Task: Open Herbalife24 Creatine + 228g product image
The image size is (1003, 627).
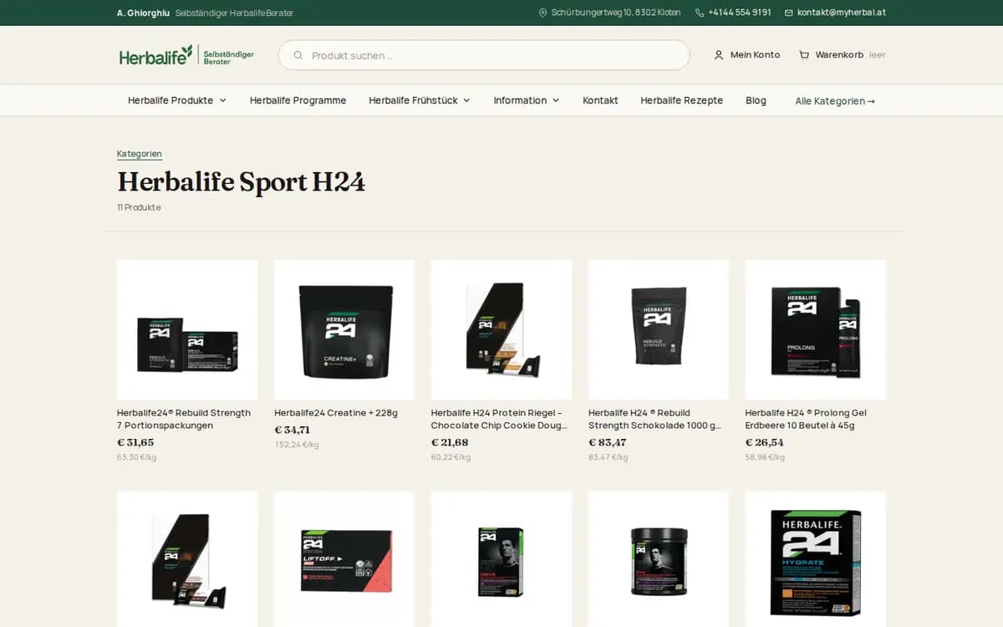Action: point(344,329)
